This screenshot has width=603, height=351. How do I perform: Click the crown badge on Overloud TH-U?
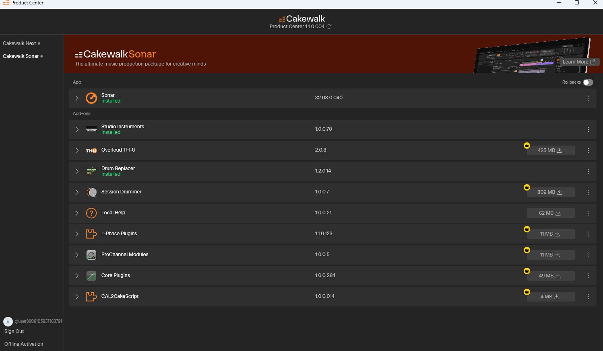click(x=527, y=146)
